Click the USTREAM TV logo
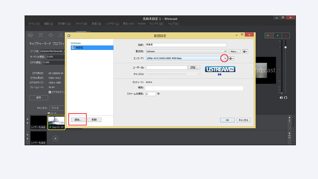The image size is (318, 179). pos(220,69)
